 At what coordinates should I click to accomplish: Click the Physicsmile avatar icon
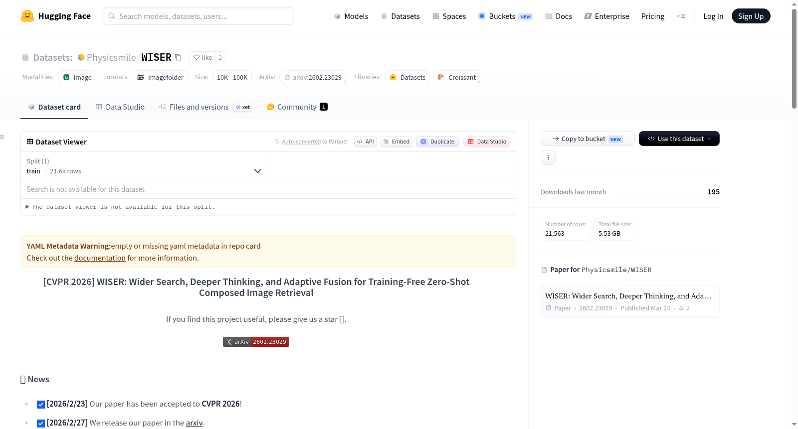(81, 57)
